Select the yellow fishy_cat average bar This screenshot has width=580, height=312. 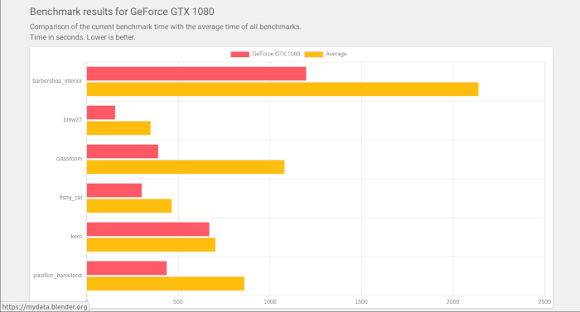[129, 206]
